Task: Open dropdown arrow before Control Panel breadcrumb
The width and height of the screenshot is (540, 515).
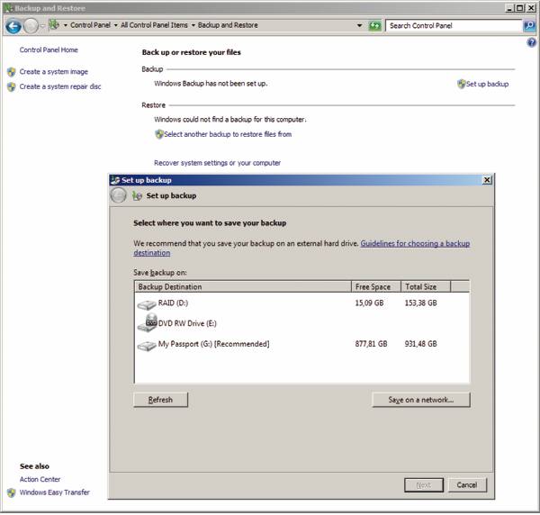Action: pyautogui.click(x=66, y=25)
